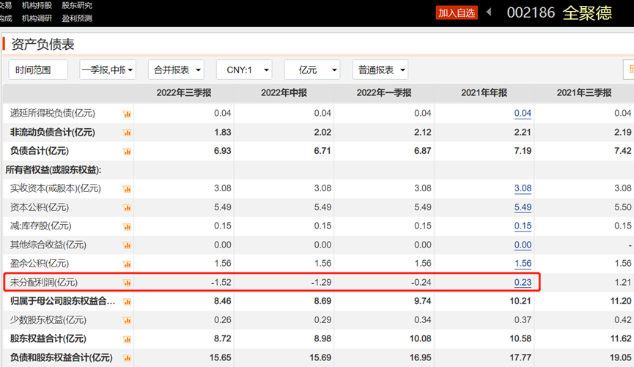Open the 亿元 unit dropdown
The image size is (634, 367).
click(312, 70)
